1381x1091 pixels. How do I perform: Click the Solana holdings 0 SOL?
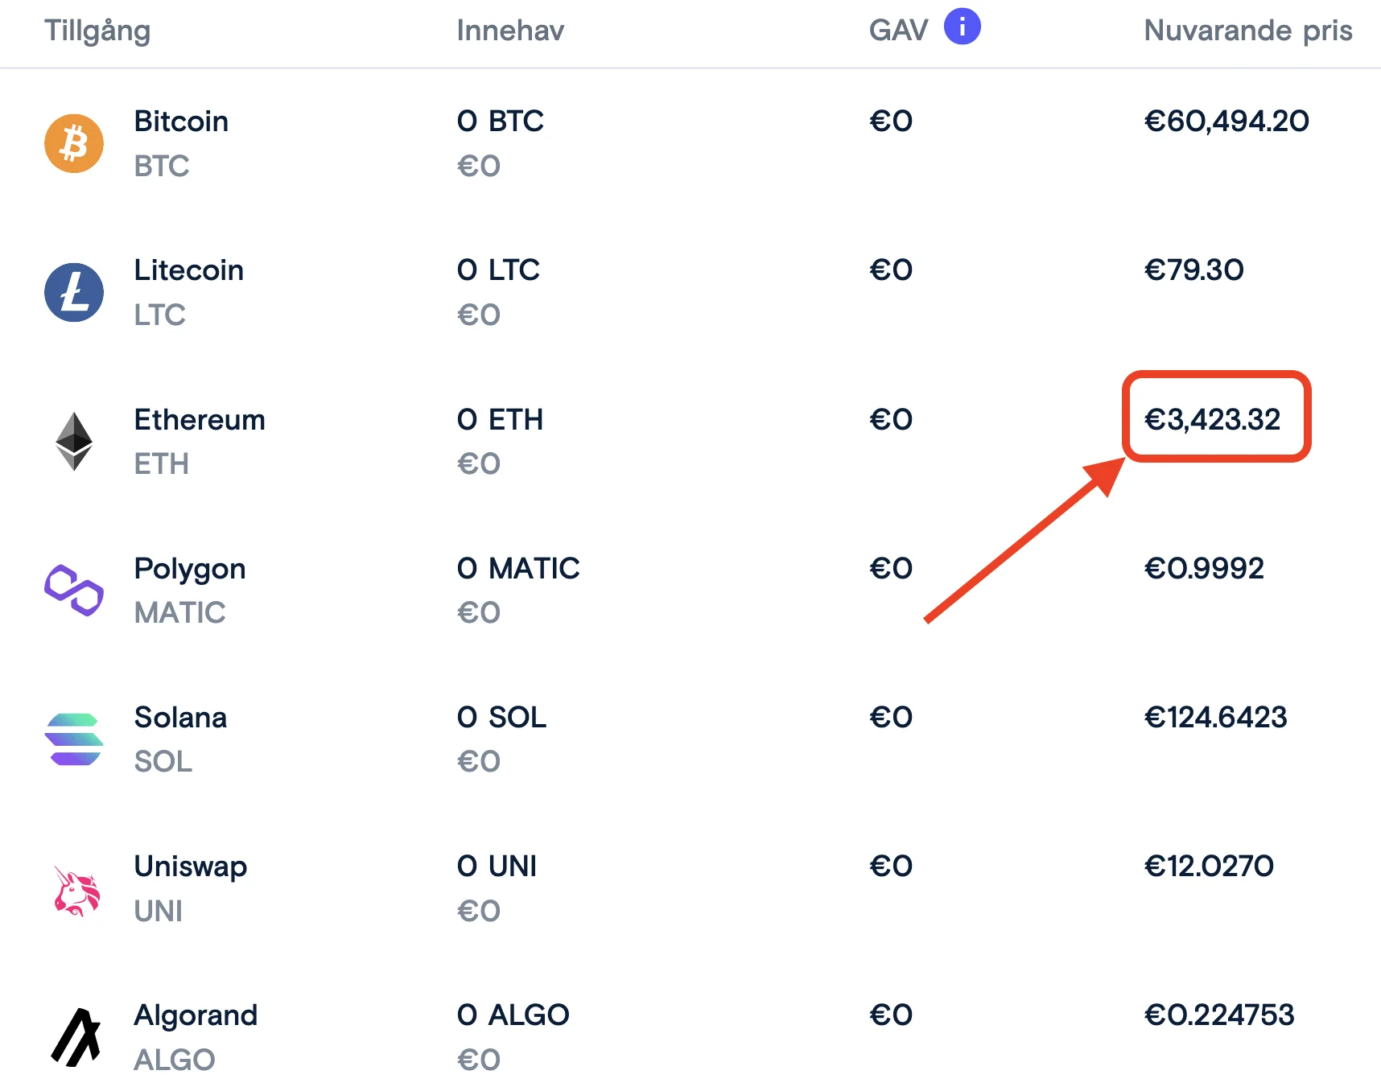click(501, 717)
